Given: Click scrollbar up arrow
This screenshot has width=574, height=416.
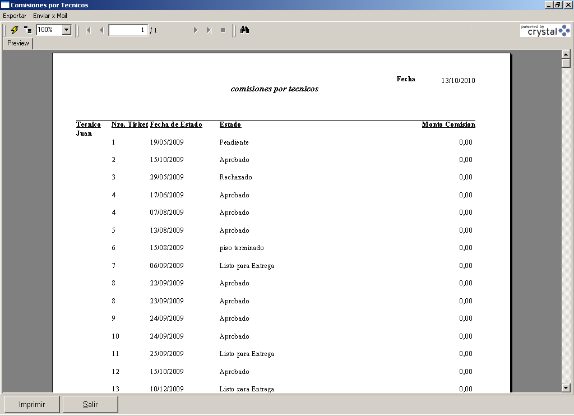Looking at the screenshot, I should pos(566,54).
